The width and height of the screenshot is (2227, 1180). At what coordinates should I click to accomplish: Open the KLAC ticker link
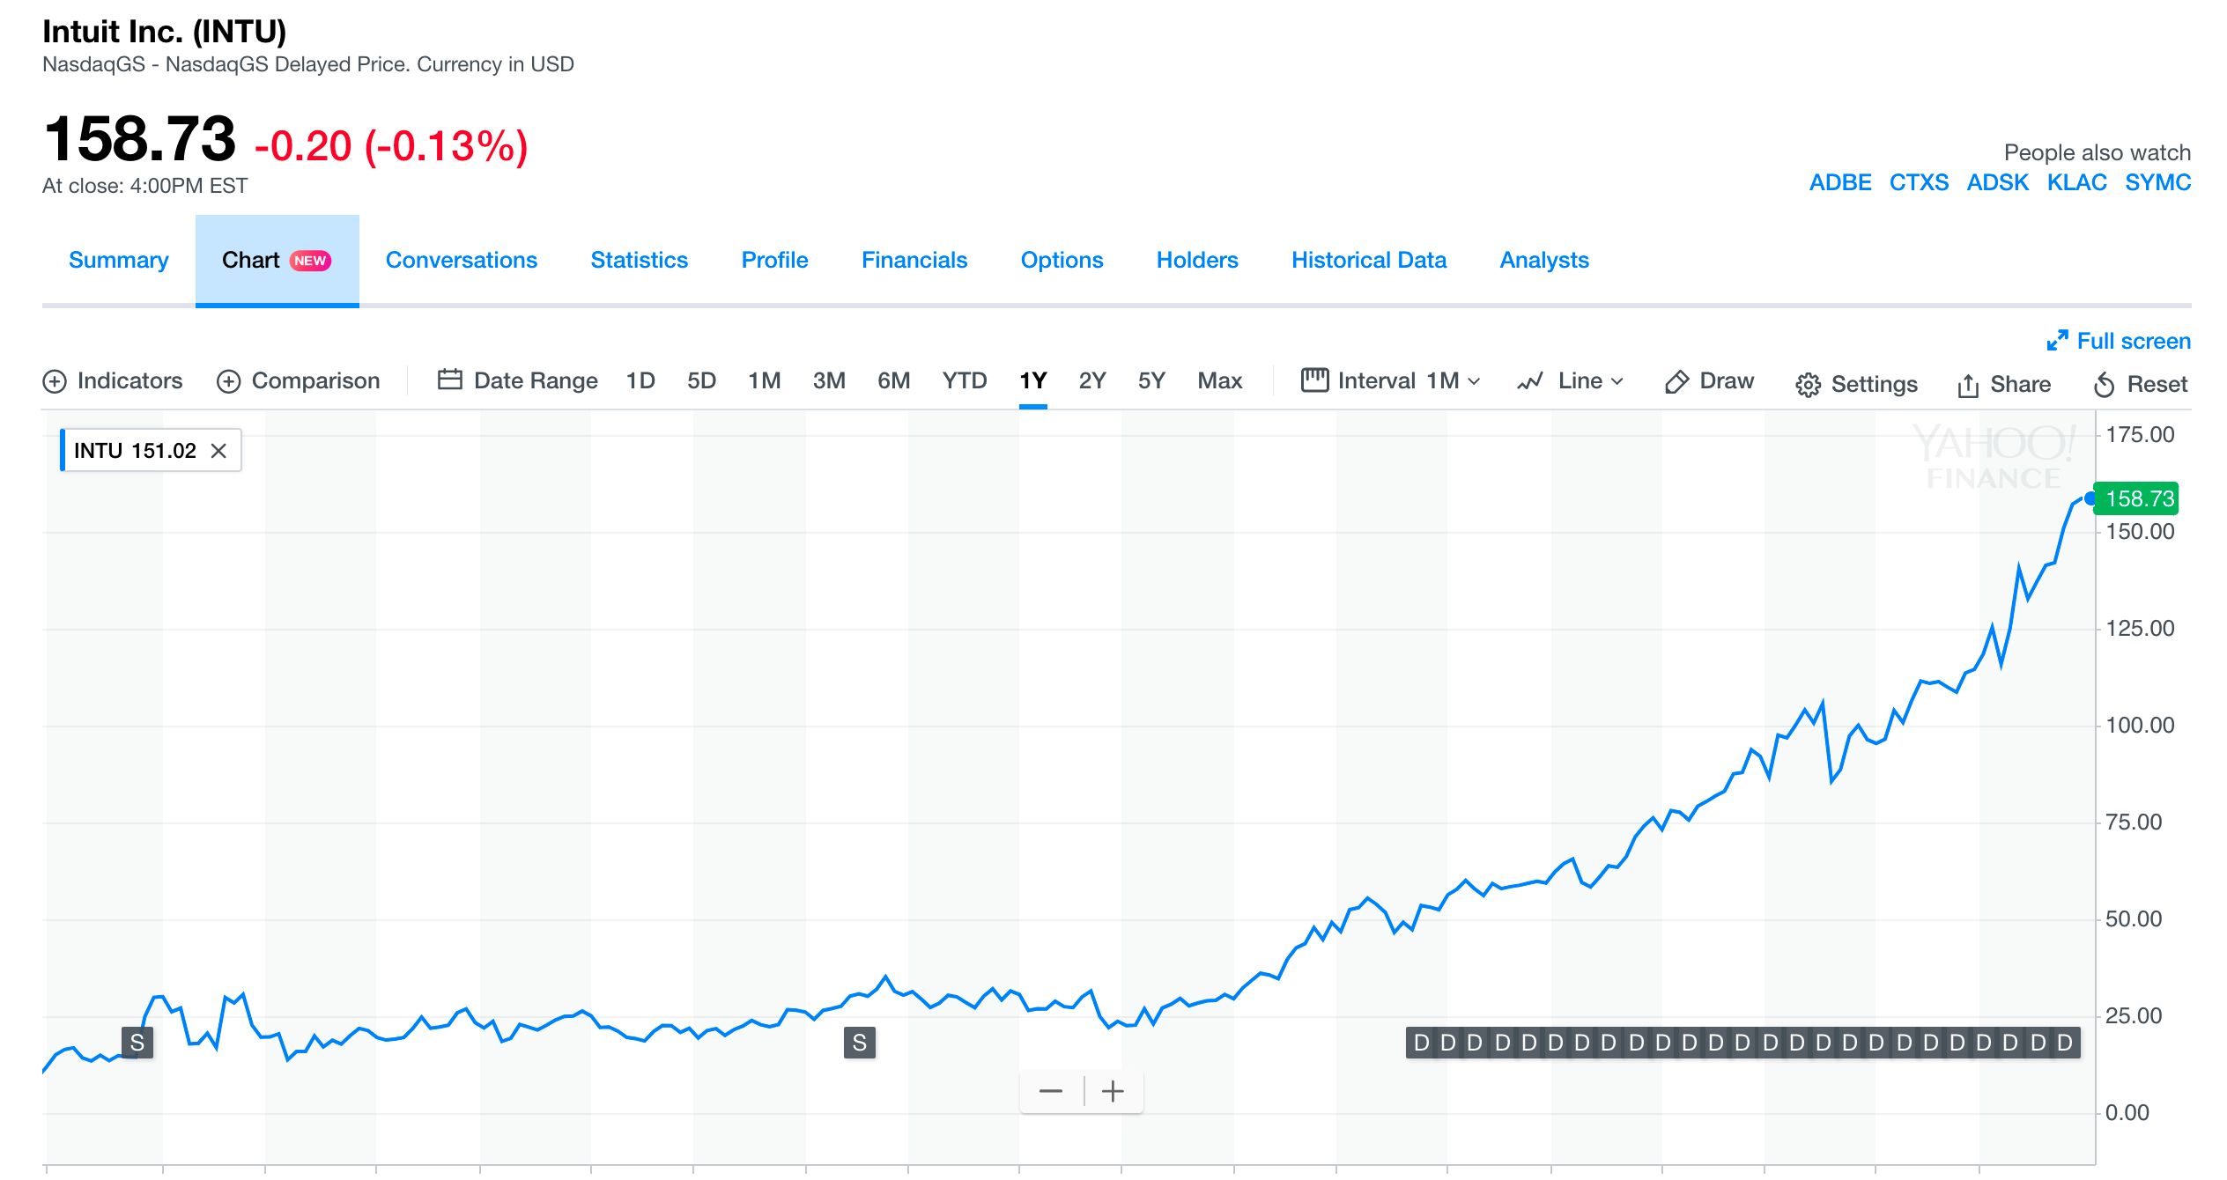pos(2076,182)
